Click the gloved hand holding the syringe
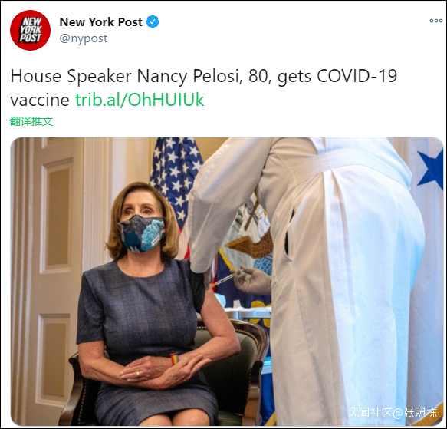 251,279
